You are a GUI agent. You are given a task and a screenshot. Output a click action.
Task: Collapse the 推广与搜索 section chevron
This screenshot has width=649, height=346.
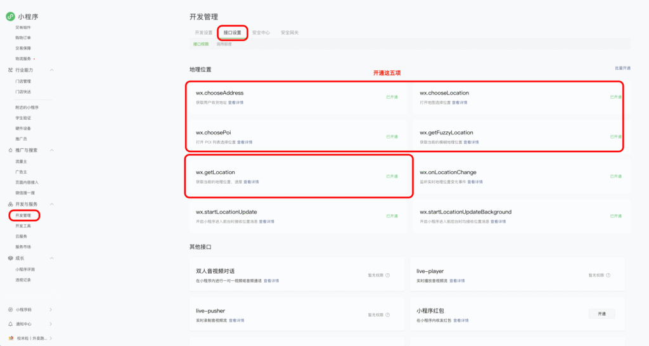click(x=52, y=150)
